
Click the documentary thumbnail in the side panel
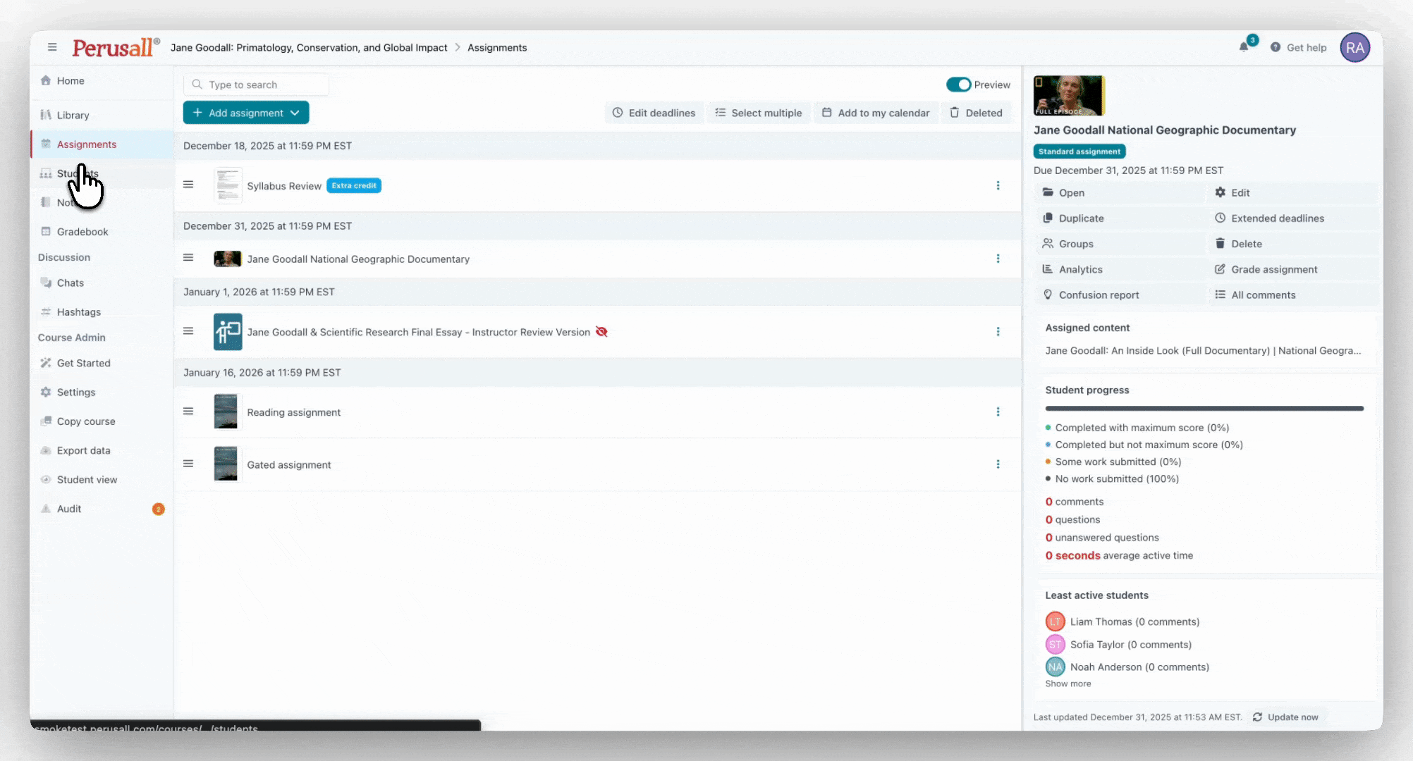click(1069, 95)
